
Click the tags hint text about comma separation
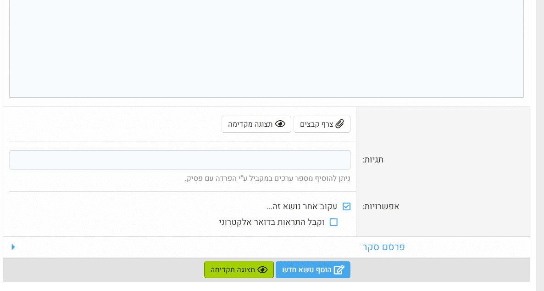point(267,178)
